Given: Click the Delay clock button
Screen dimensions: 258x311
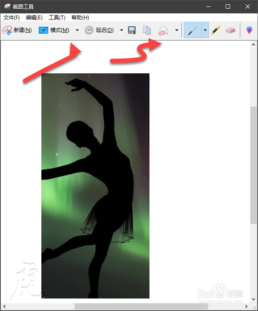Looking at the screenshot, I should pyautogui.click(x=99, y=30).
